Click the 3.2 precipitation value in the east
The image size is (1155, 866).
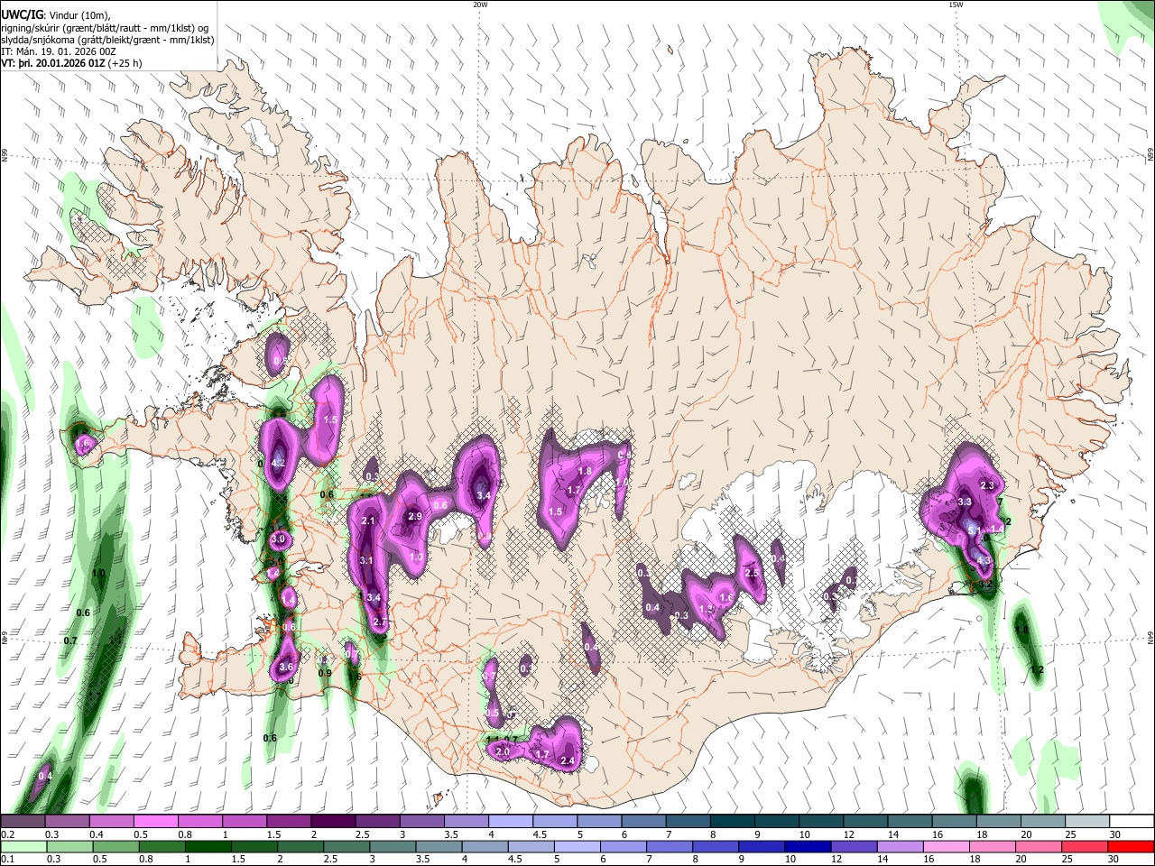pyautogui.click(x=985, y=585)
